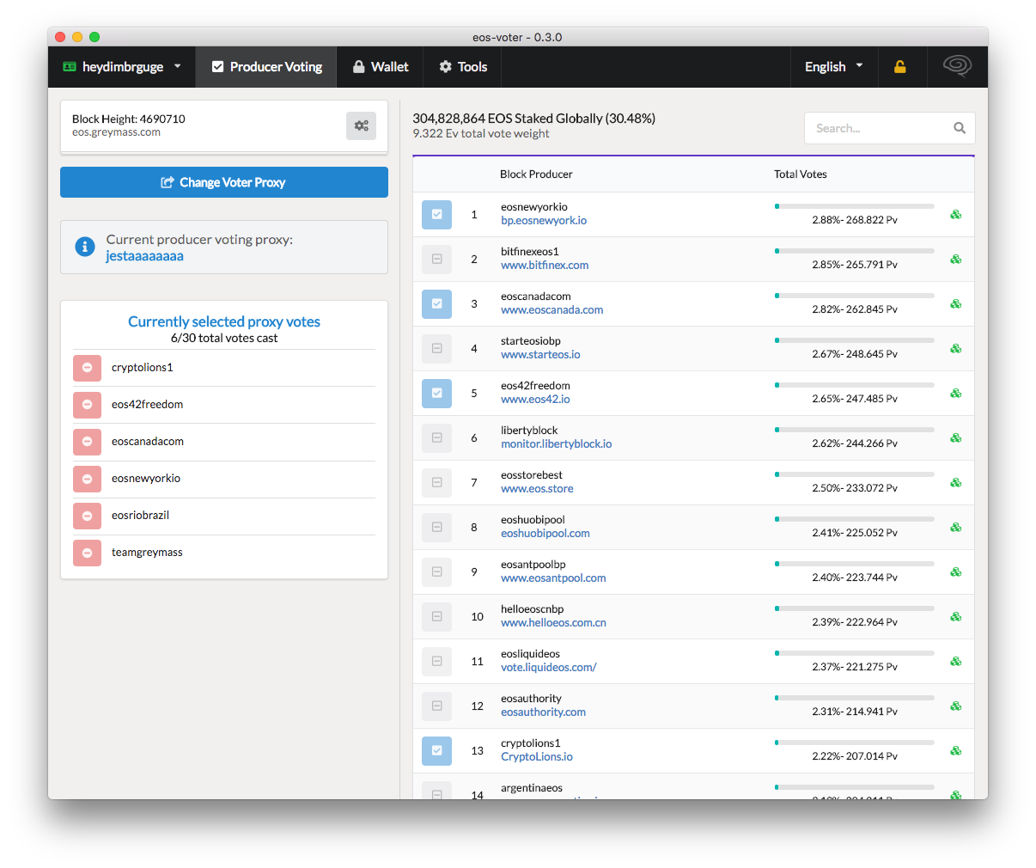Click the Total Votes column header
This screenshot has width=1036, height=868.
(801, 174)
